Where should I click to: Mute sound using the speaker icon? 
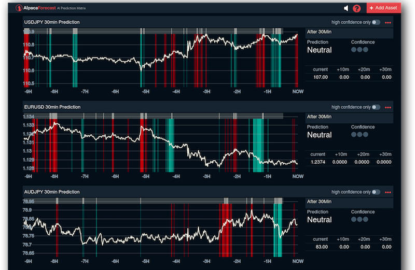[x=346, y=8]
